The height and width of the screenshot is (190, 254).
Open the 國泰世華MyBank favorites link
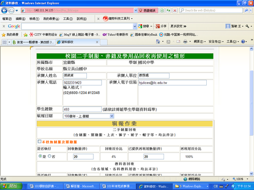(x=144, y=34)
